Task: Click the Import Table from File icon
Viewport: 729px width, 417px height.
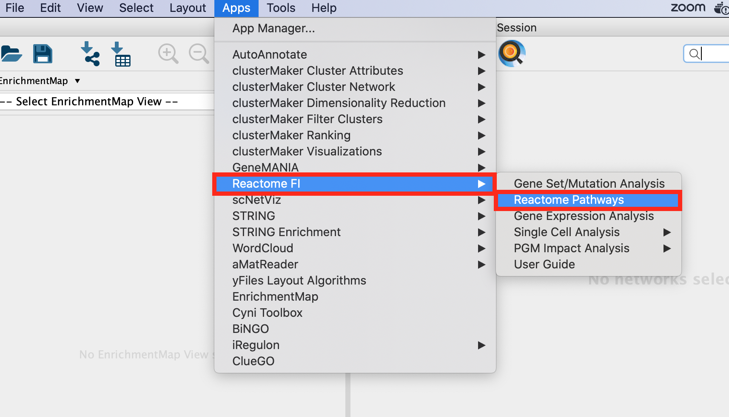Action: [121, 54]
